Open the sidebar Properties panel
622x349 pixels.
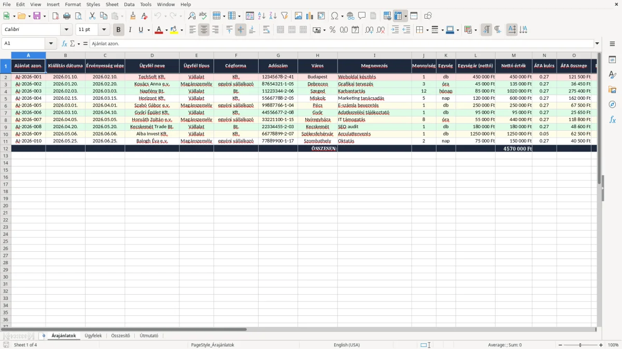coord(612,60)
